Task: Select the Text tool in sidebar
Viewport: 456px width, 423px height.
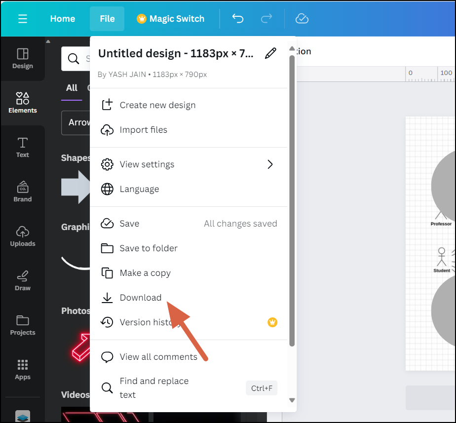Action: (22, 147)
